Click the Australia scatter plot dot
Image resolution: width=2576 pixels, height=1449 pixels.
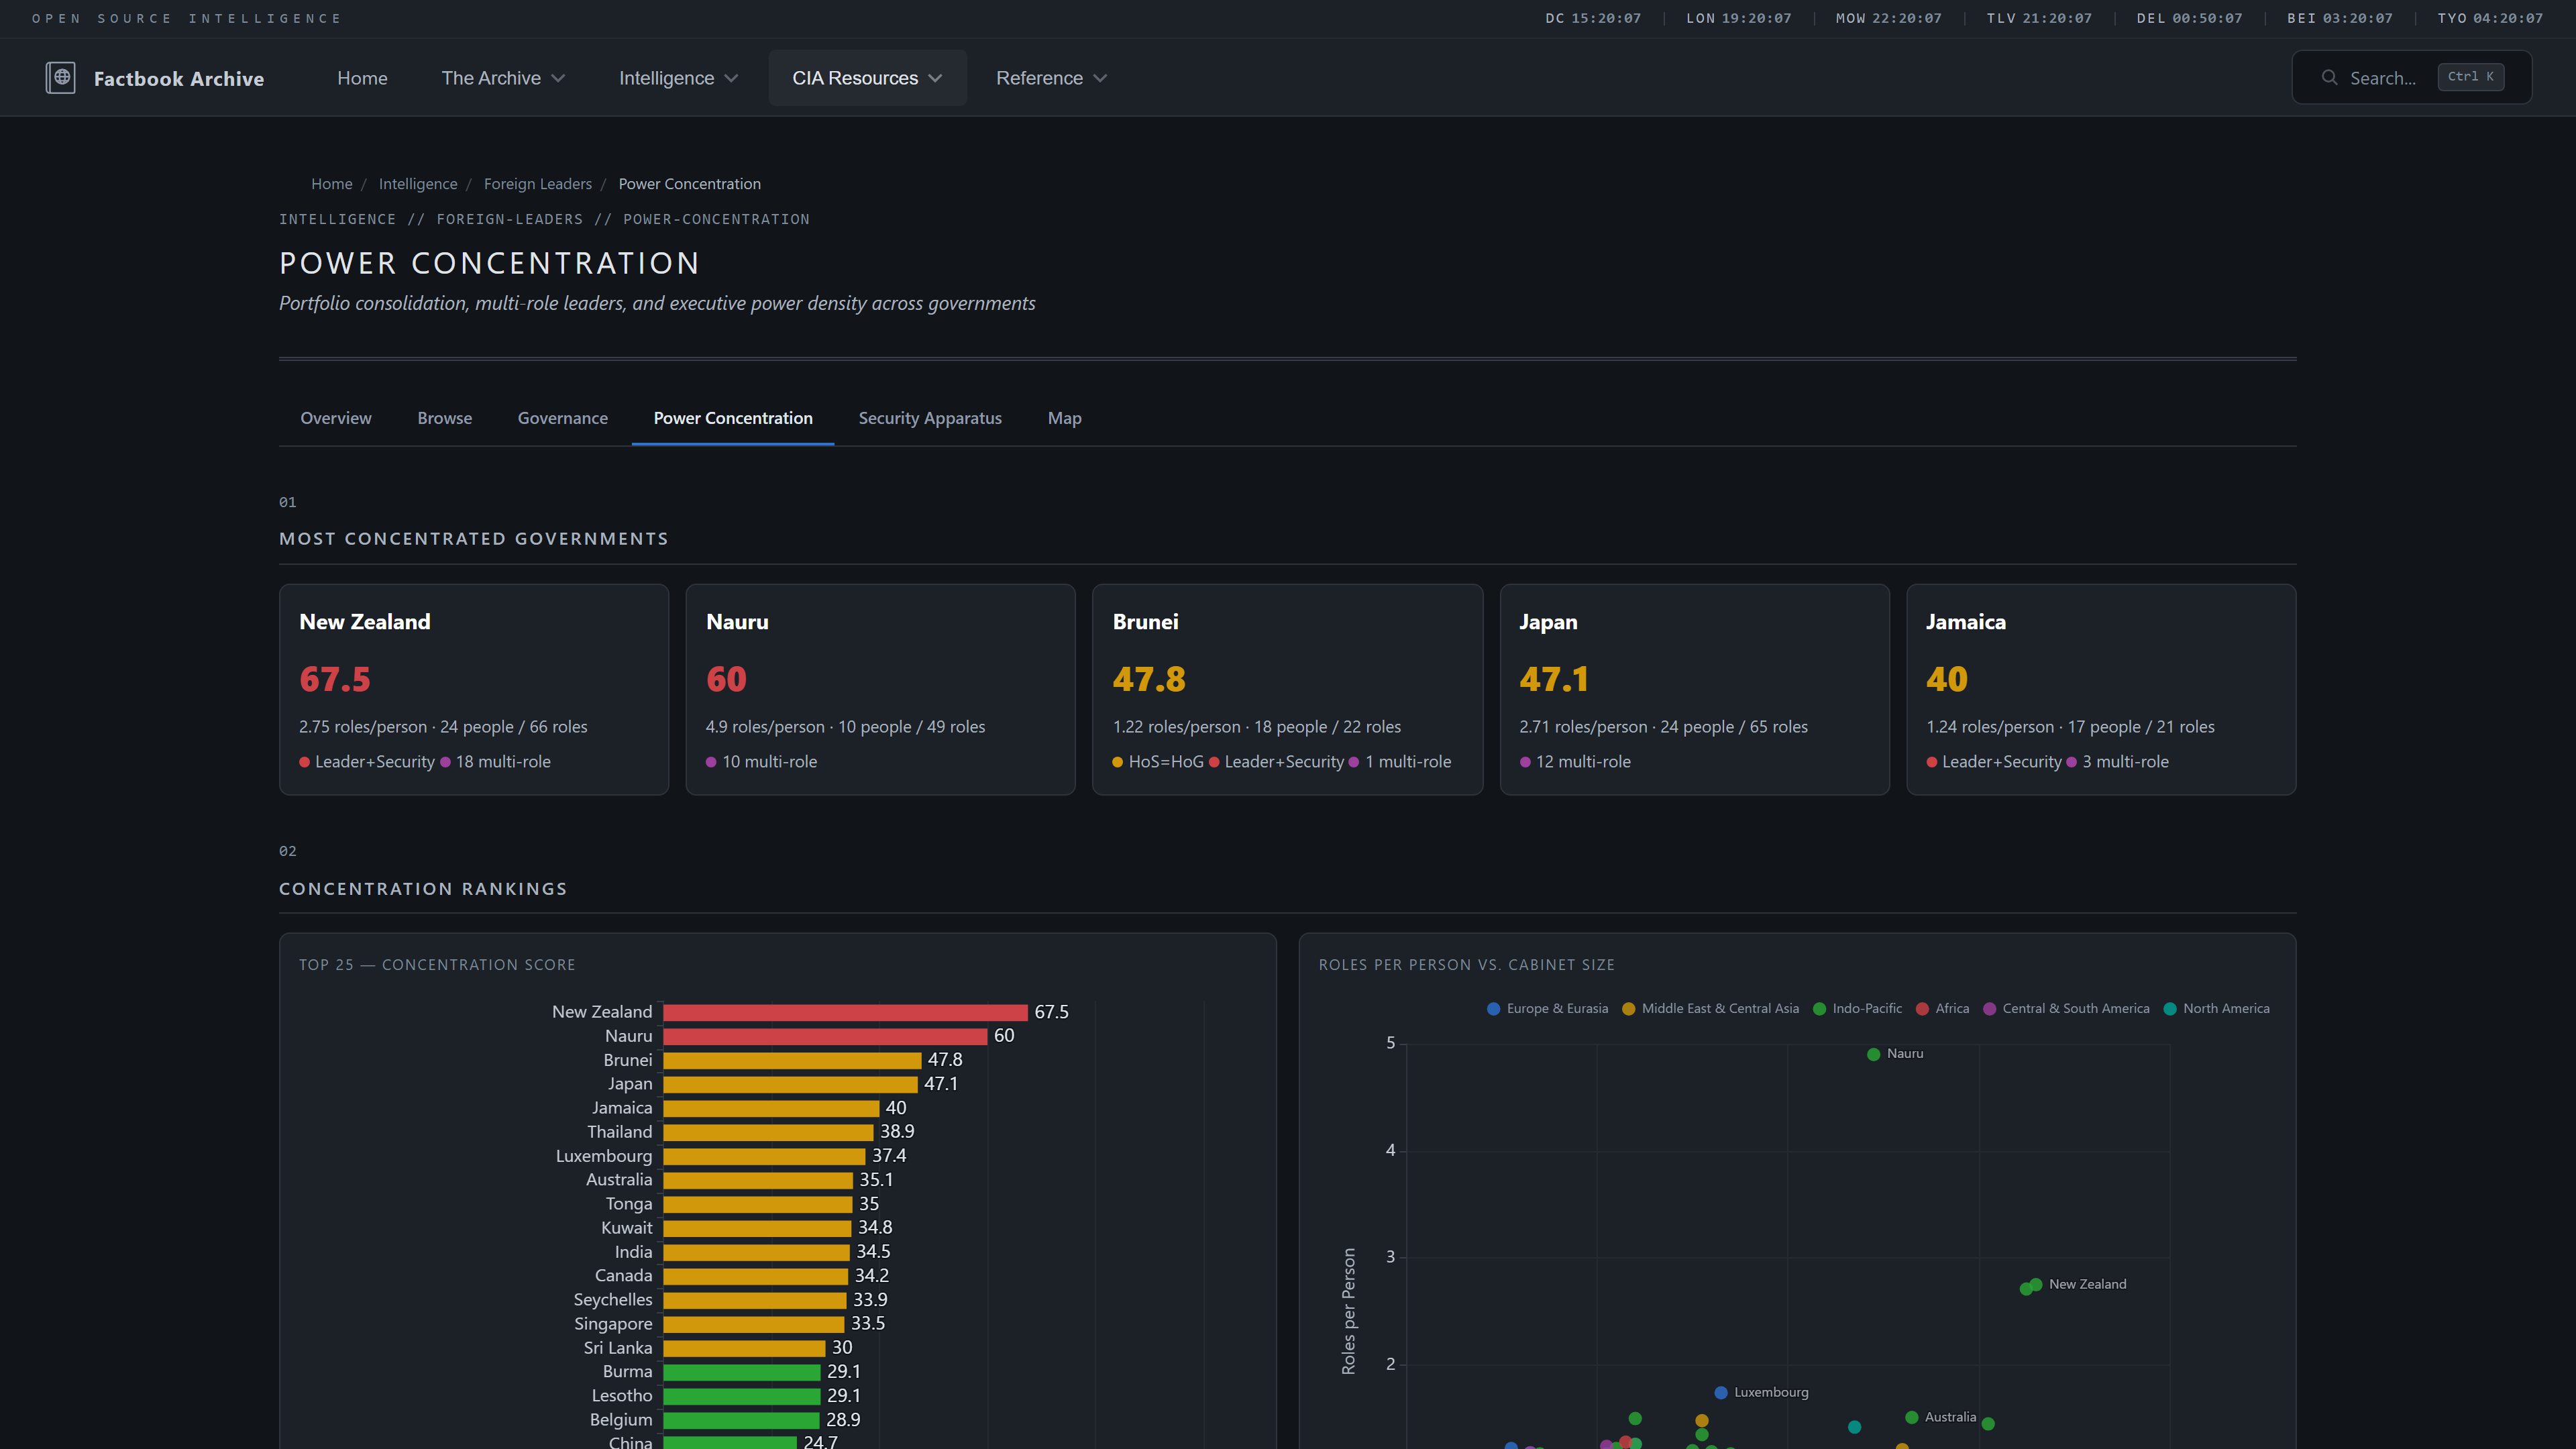point(1911,1417)
